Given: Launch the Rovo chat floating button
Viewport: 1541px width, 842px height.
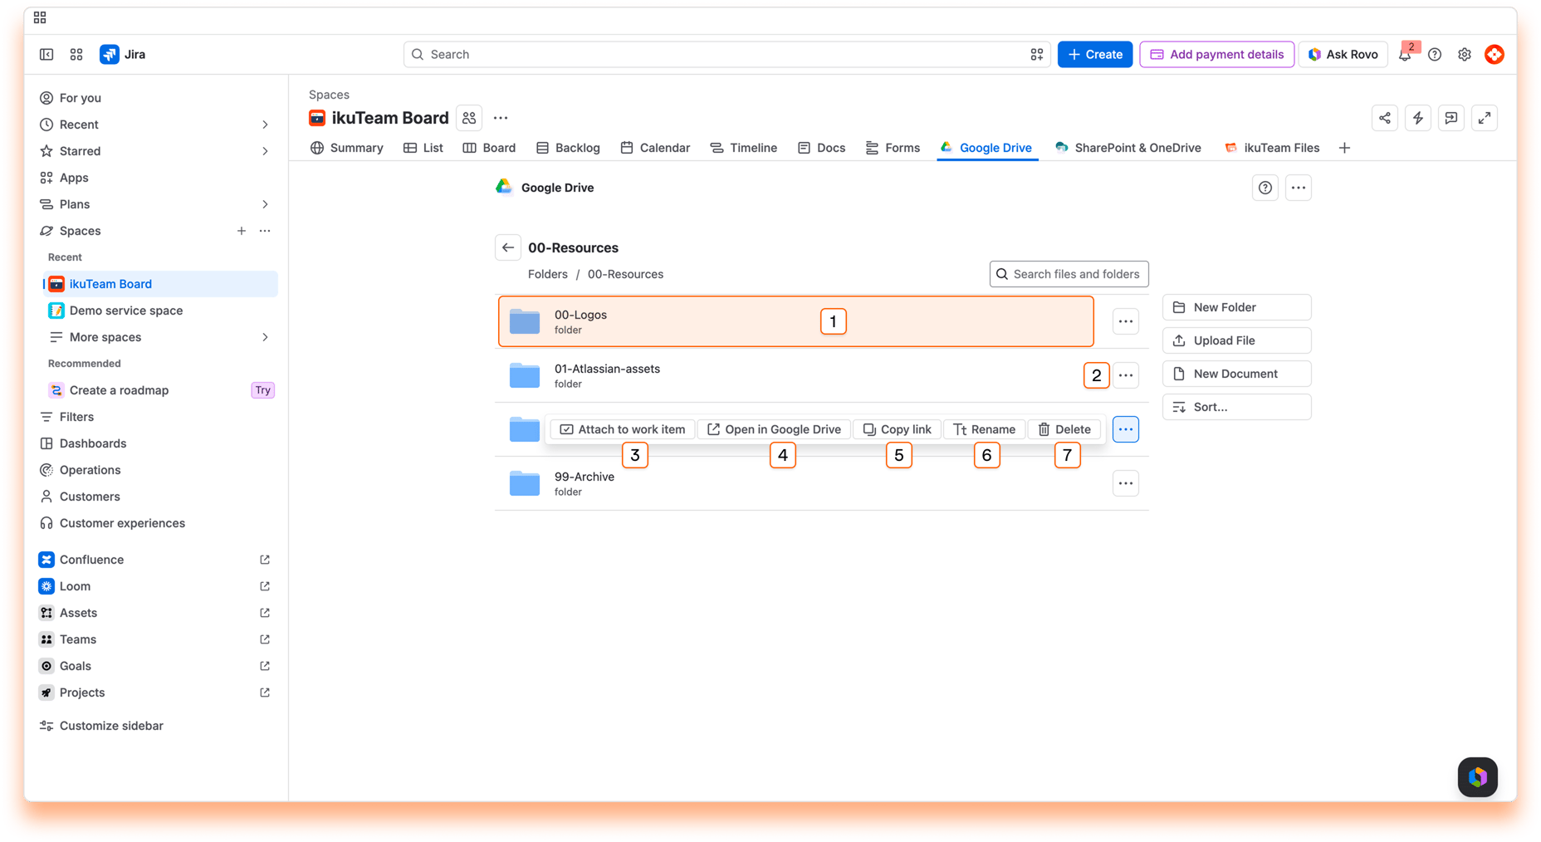Looking at the screenshot, I should pyautogui.click(x=1478, y=777).
